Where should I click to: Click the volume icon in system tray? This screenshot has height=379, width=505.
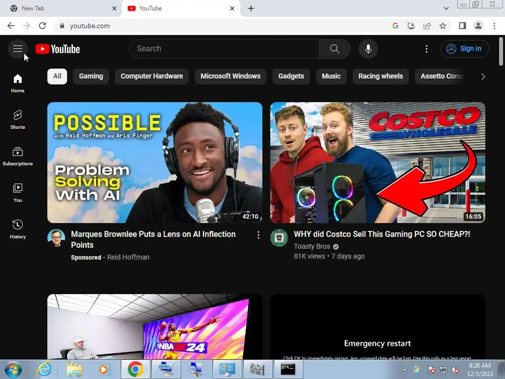(455, 370)
